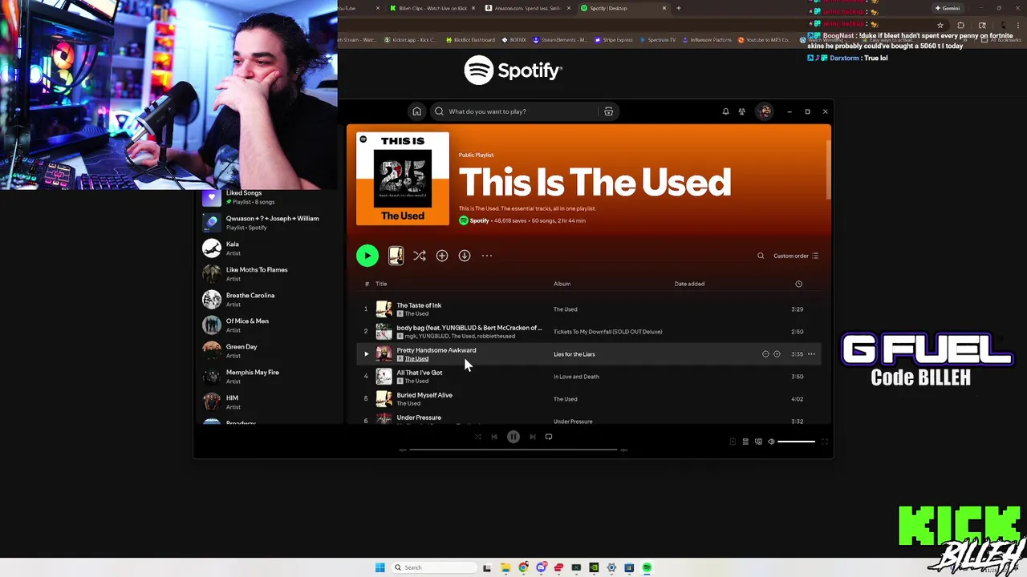Pause playback in the bottom player bar
Screen dimensions: 1027x577
tap(513, 437)
